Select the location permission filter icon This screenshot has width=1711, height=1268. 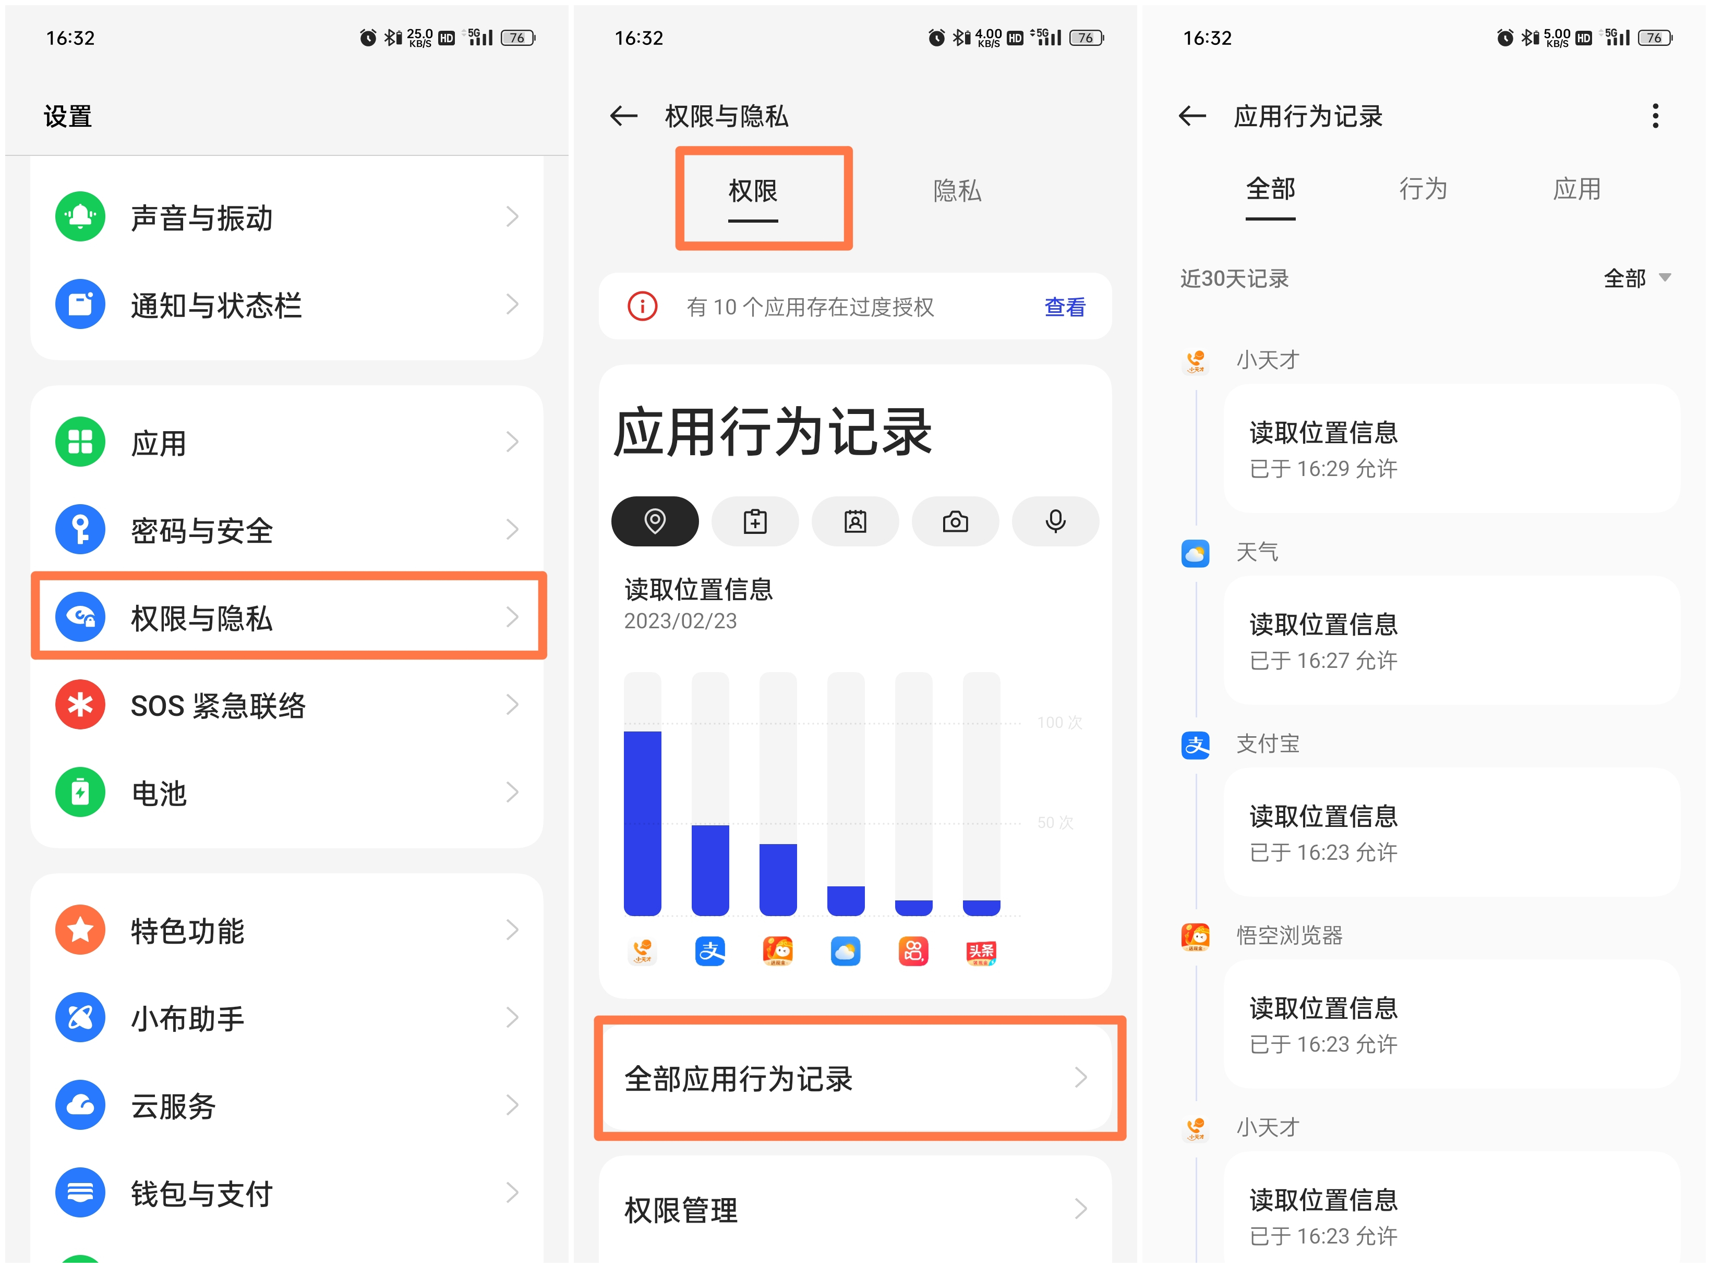point(654,521)
